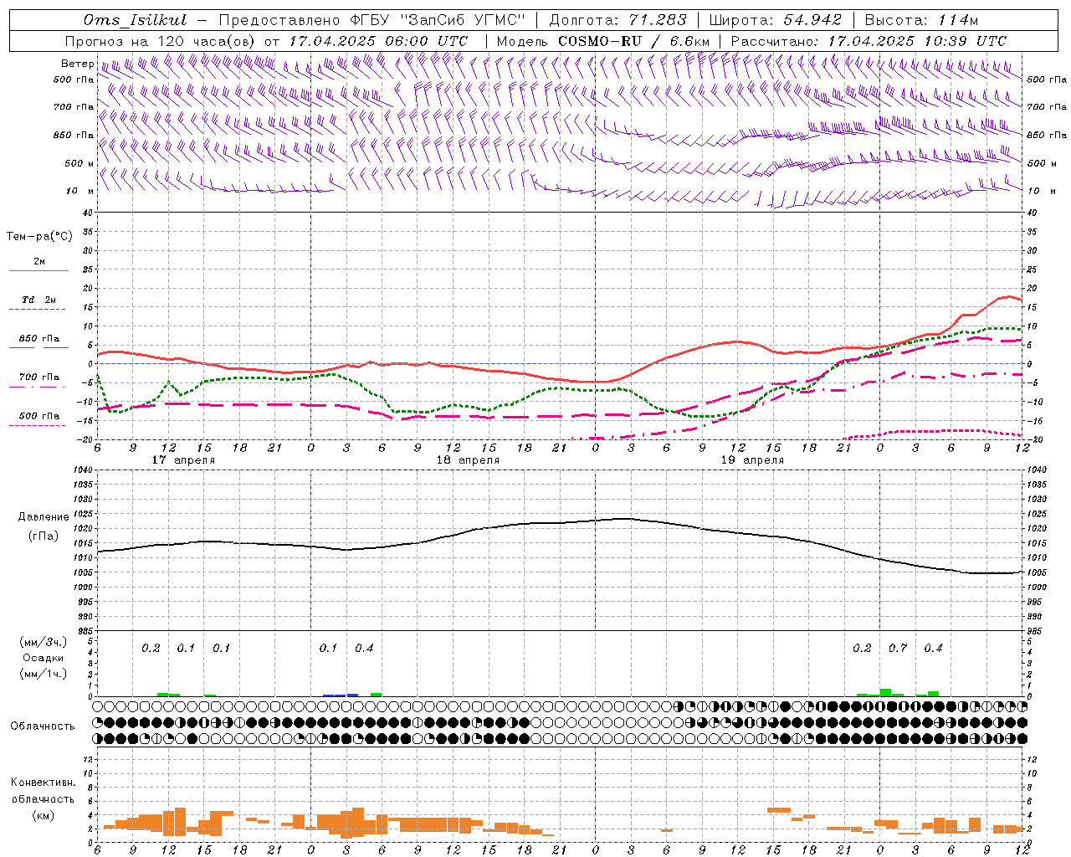Click the '0.7' precipitation value
The height and width of the screenshot is (857, 1071).
click(x=898, y=649)
